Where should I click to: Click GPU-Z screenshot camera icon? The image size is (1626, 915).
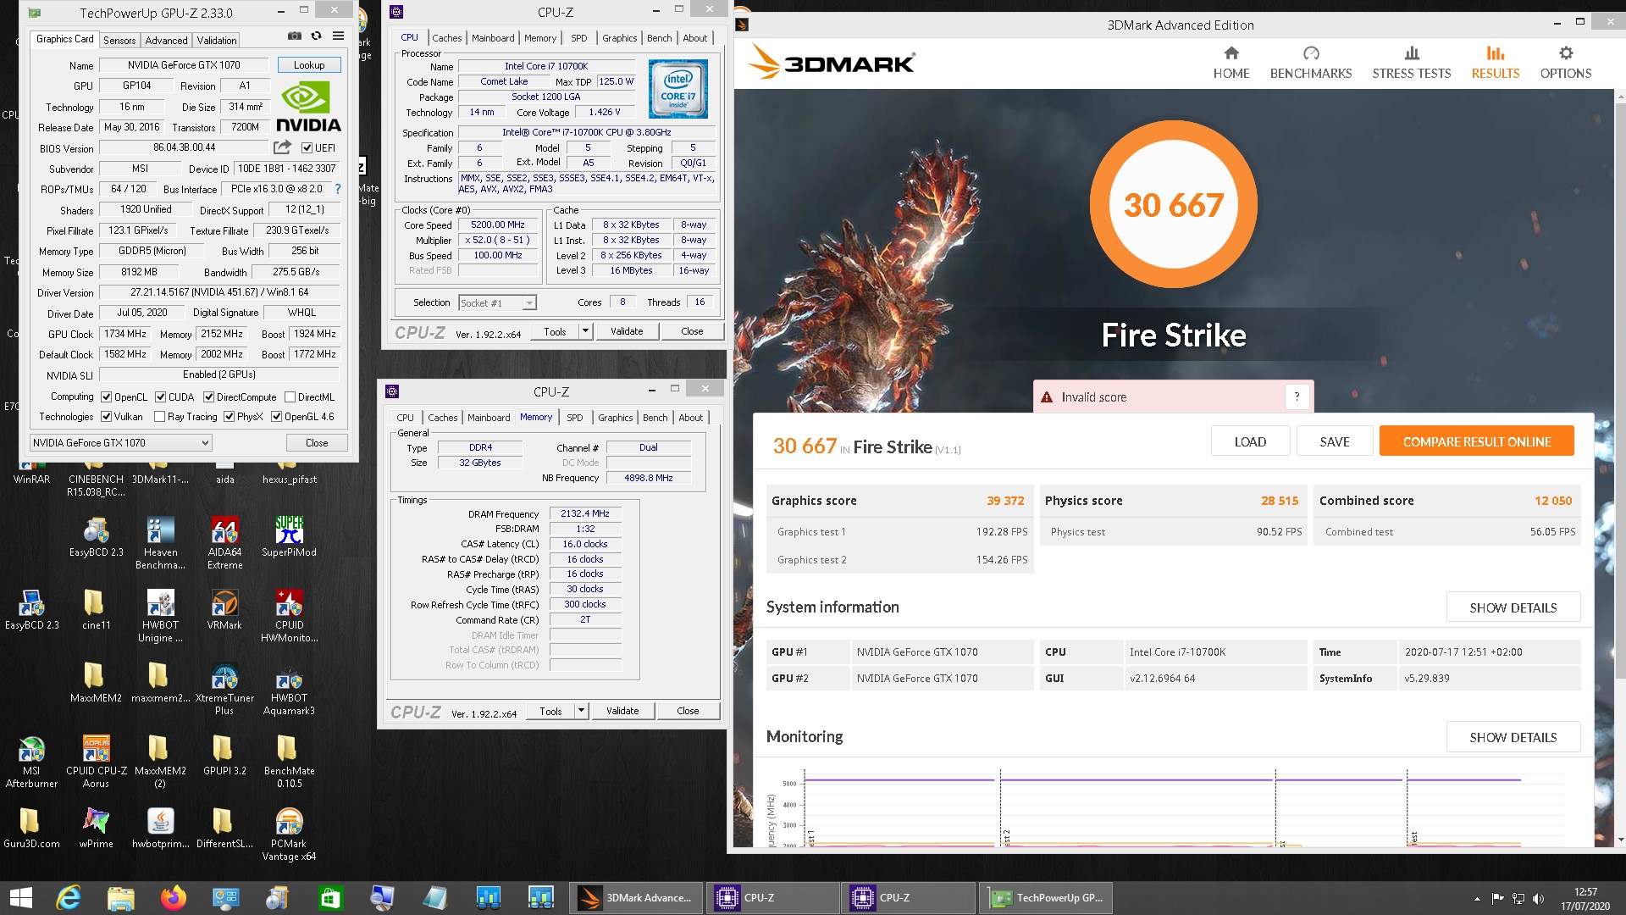click(294, 36)
